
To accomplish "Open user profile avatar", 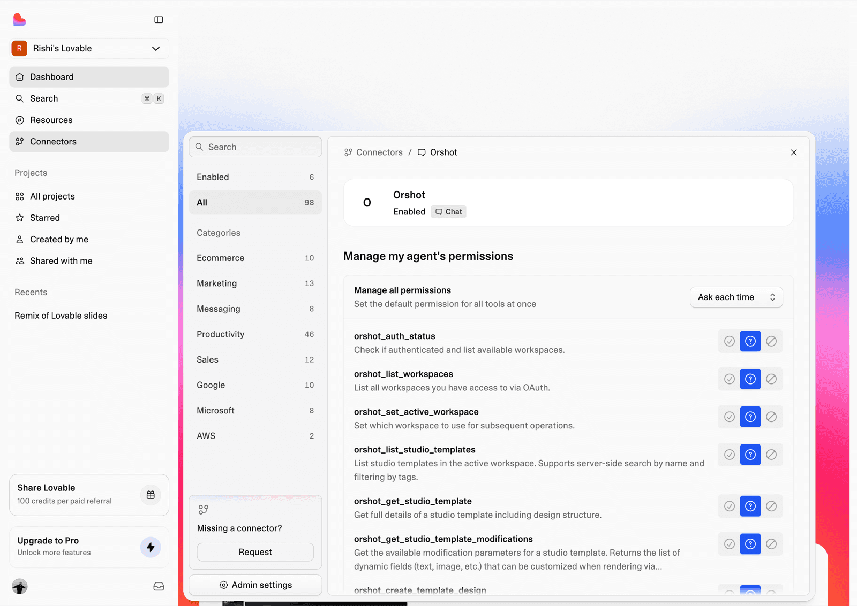I will (x=20, y=586).
